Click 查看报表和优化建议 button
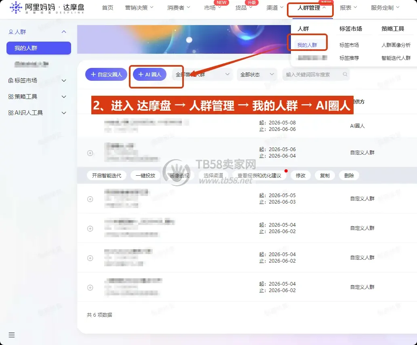Image resolution: width=417 pixels, height=345 pixels. point(259,175)
